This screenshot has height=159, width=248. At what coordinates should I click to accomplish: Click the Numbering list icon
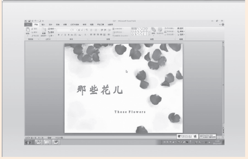coord(96,30)
